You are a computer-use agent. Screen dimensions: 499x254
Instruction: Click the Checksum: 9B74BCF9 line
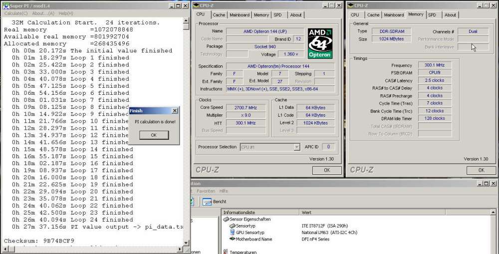(x=39, y=241)
